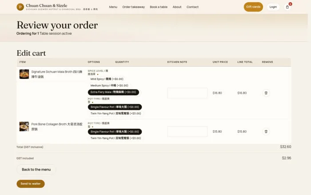Viewport: 311px width, 195px height.
Task: Go back to the menu
Action: (36, 170)
